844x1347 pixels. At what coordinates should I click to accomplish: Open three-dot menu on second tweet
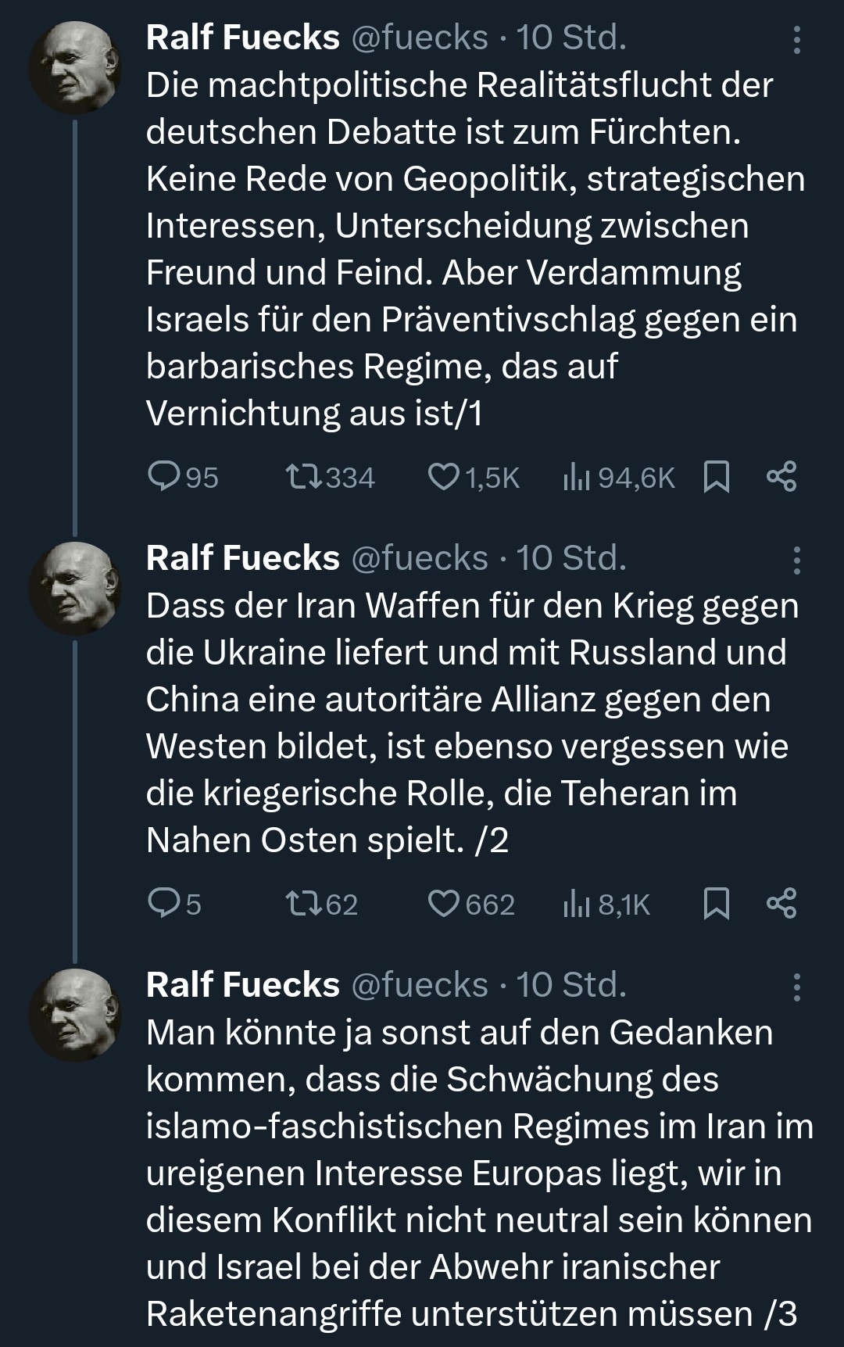pyautogui.click(x=796, y=561)
